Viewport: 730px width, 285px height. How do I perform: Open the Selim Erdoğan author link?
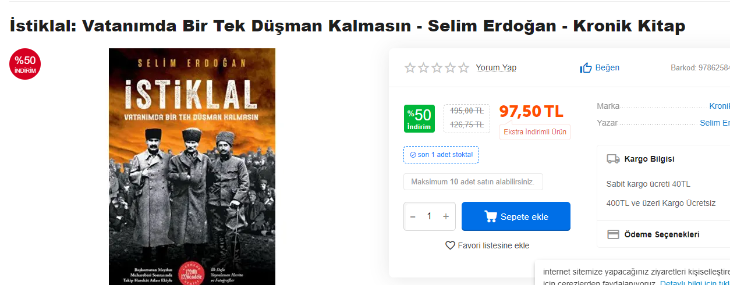pyautogui.click(x=715, y=123)
